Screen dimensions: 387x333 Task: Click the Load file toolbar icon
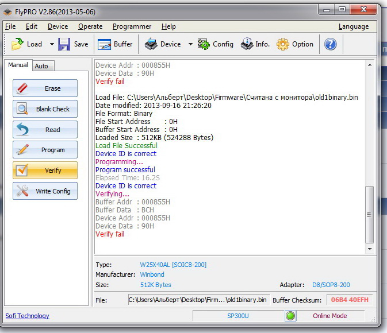18,44
